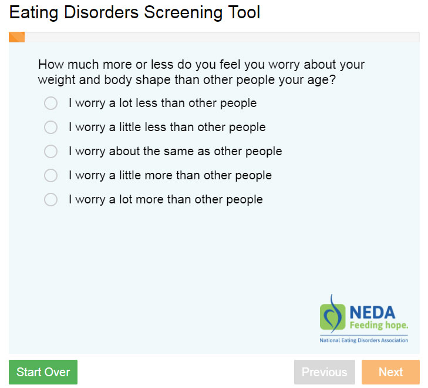Click the "I worry a little more than other people" text
The height and width of the screenshot is (388, 428).
170,176
